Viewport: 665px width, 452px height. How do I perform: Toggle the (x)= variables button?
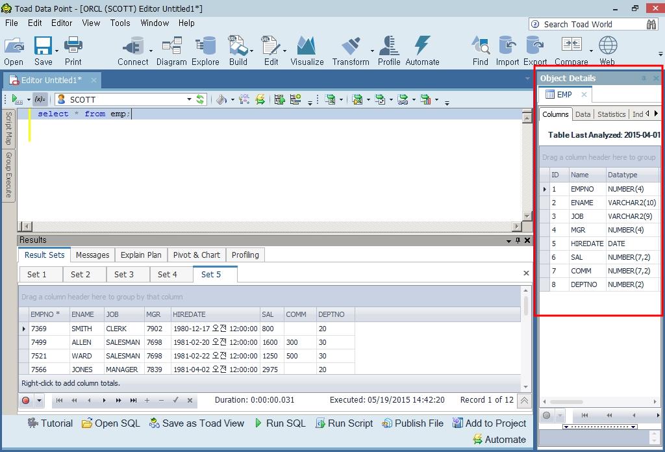coord(40,99)
